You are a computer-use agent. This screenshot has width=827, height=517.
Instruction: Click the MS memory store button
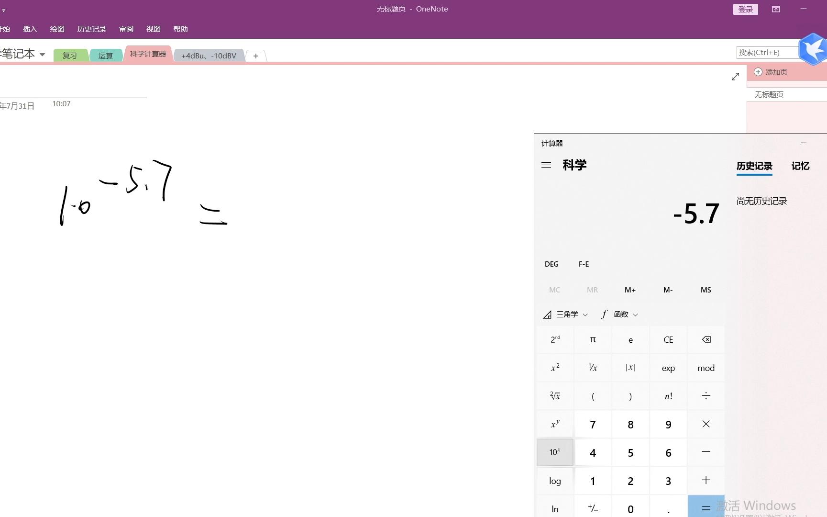(x=706, y=290)
